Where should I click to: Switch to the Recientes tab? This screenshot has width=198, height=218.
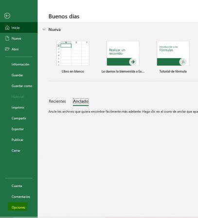(x=57, y=101)
